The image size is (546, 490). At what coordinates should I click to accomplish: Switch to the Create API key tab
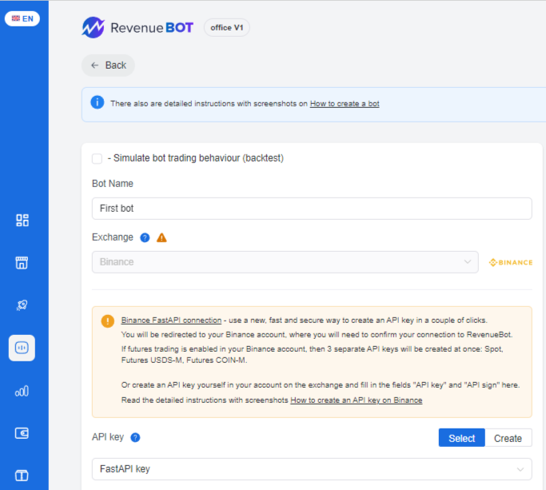[x=508, y=438]
